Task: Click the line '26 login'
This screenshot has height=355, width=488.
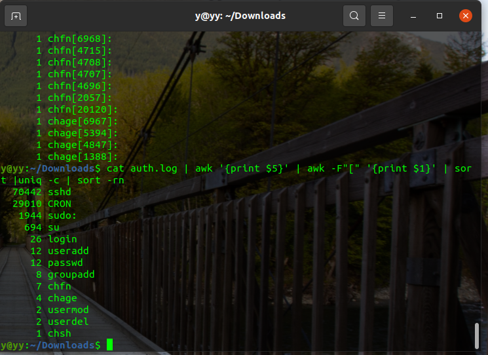Action: tap(54, 239)
